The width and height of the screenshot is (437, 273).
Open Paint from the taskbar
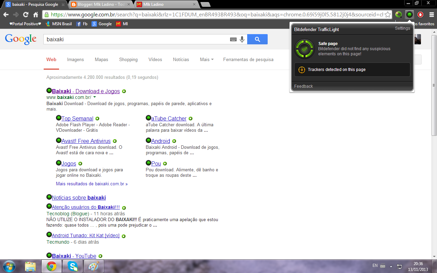(x=93, y=266)
